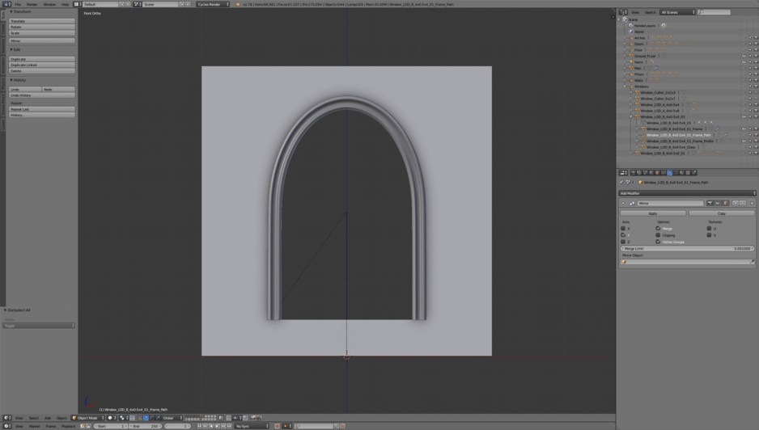Open the Texture properties tab icon
759x430 pixels.
[688, 173]
